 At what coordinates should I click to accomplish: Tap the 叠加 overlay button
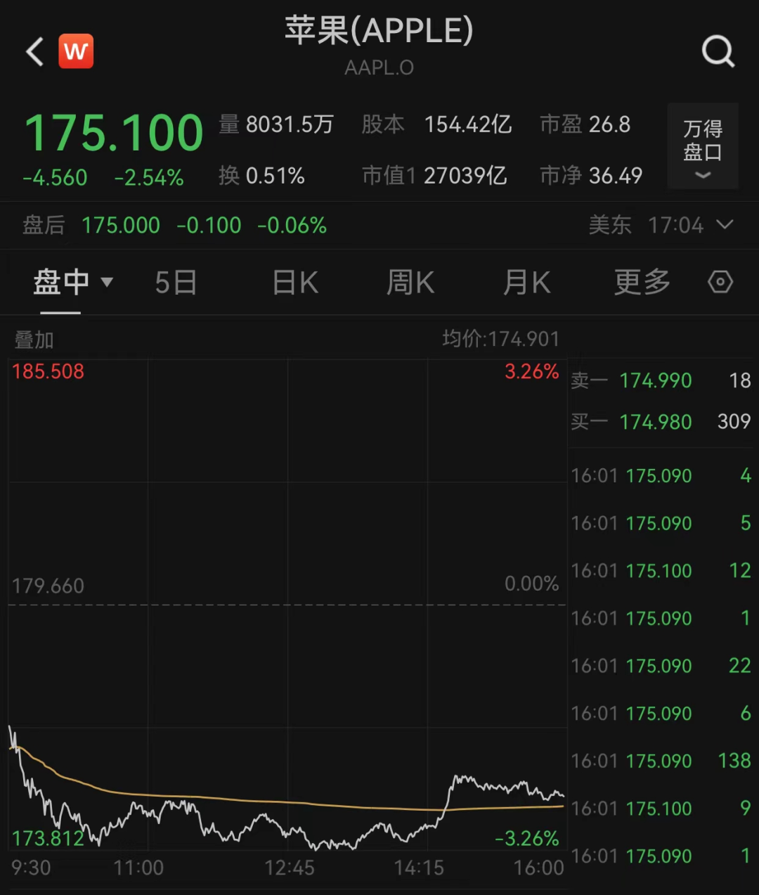34,340
